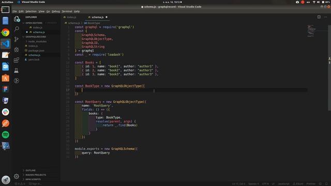Click the Prettier status bar item

(x=311, y=184)
